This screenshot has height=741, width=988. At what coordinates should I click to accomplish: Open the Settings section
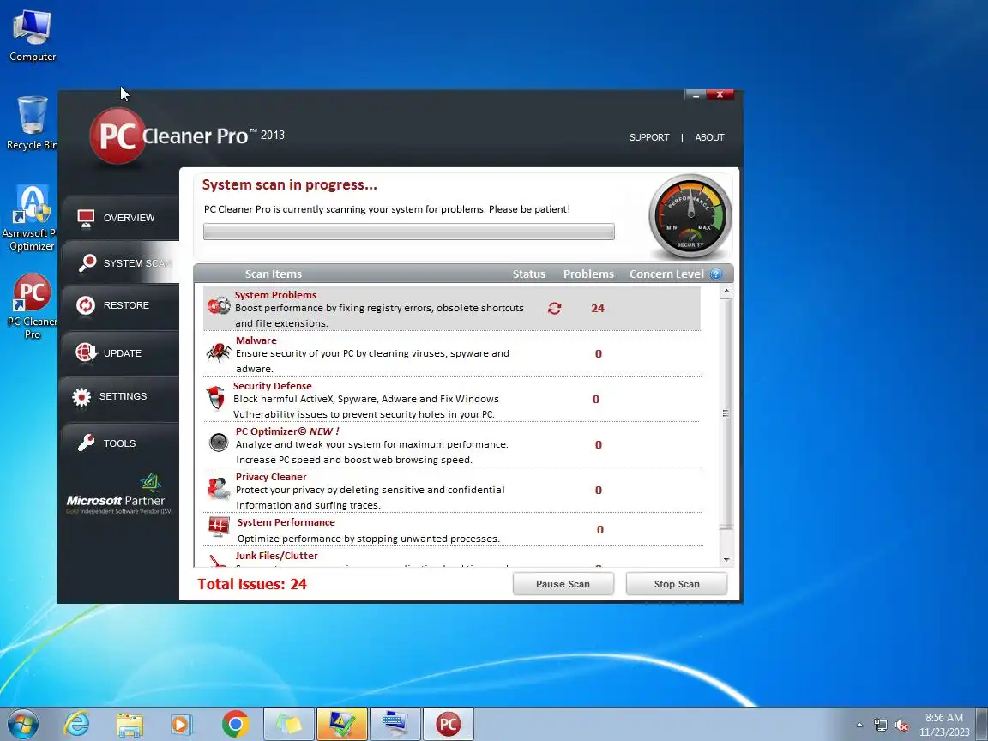[120, 396]
